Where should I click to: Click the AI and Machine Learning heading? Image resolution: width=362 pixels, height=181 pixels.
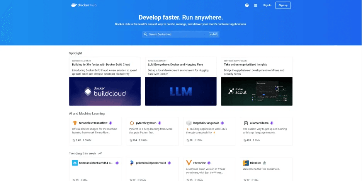click(87, 113)
